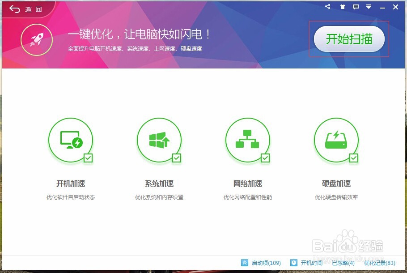This screenshot has width=407, height=273.
Task: Select the 开机加速 boot speedup icon
Action: pos(71,140)
